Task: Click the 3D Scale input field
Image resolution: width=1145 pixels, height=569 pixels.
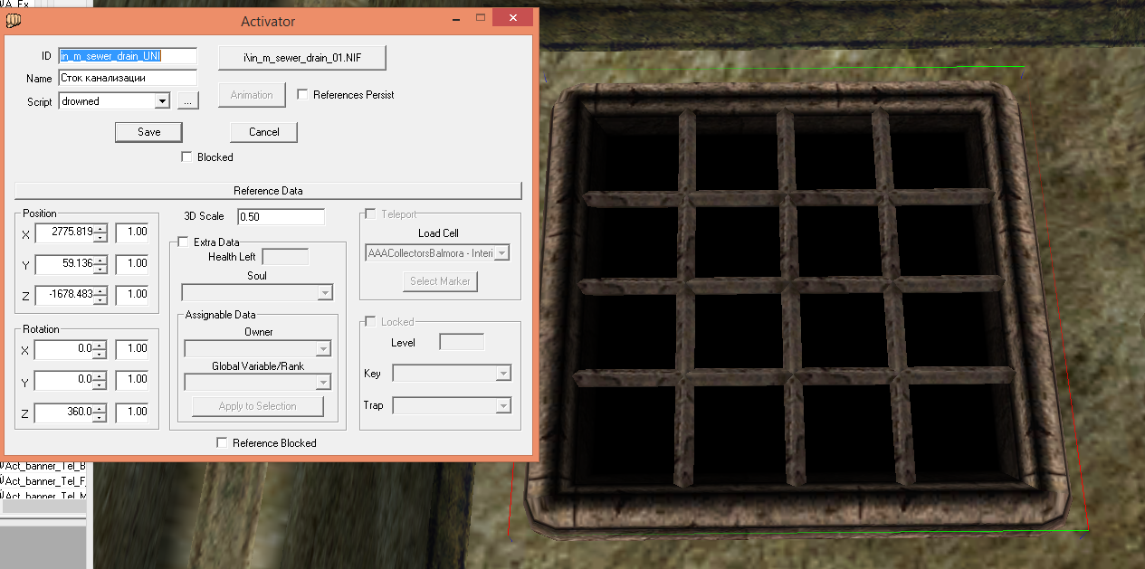Action: point(281,217)
